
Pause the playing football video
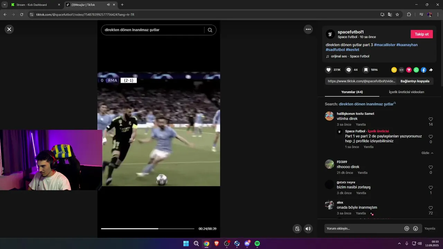coord(159,129)
